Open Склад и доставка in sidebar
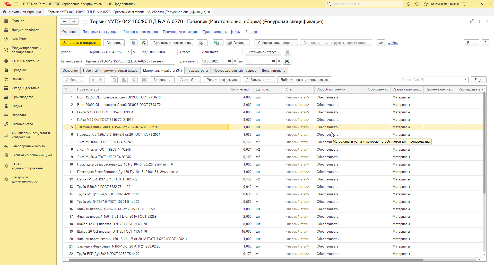Viewport: 494px width, 265px height. 25,88
